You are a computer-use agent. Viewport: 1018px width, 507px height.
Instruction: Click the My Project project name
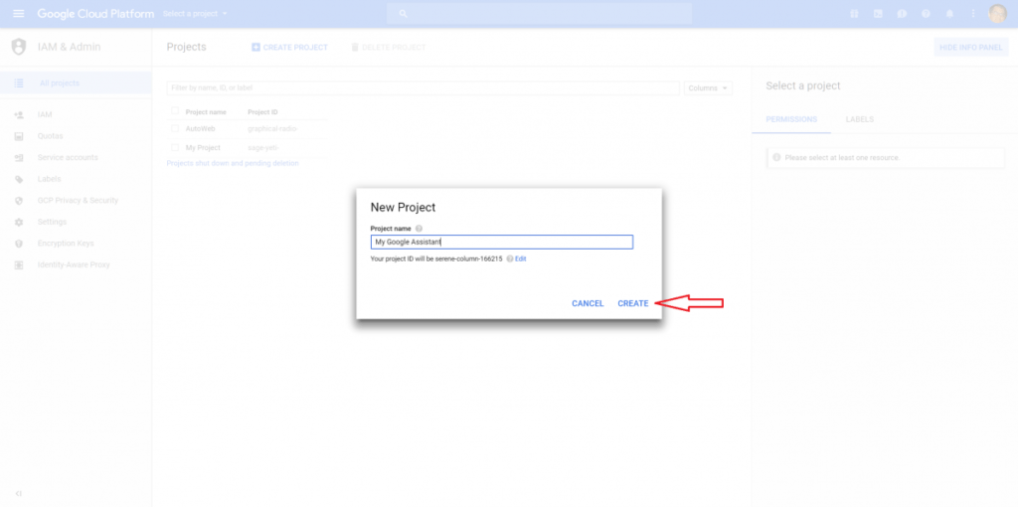point(203,147)
